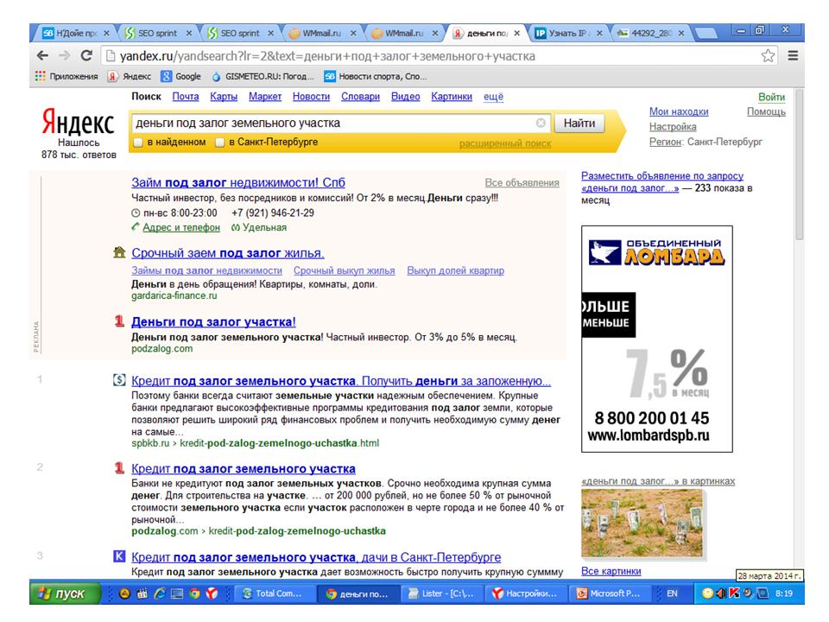Click the volume speaker tray icon
Image resolution: width=829 pixels, height=622 pixels.
tap(721, 593)
